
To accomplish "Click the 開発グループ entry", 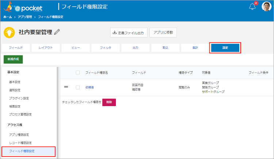I will [210, 87].
